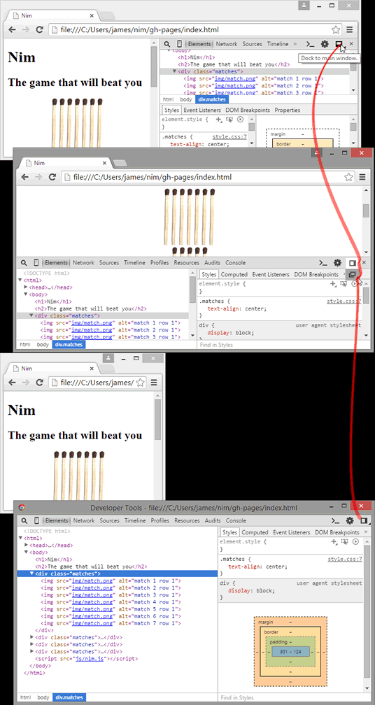Reload page in the top browser window

[39, 29]
